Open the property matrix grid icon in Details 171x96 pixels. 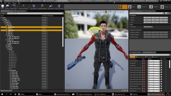pos(166,13)
